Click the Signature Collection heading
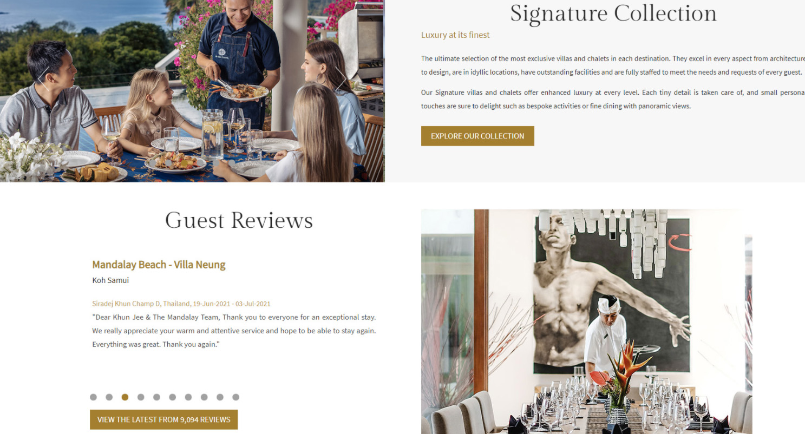 click(613, 14)
